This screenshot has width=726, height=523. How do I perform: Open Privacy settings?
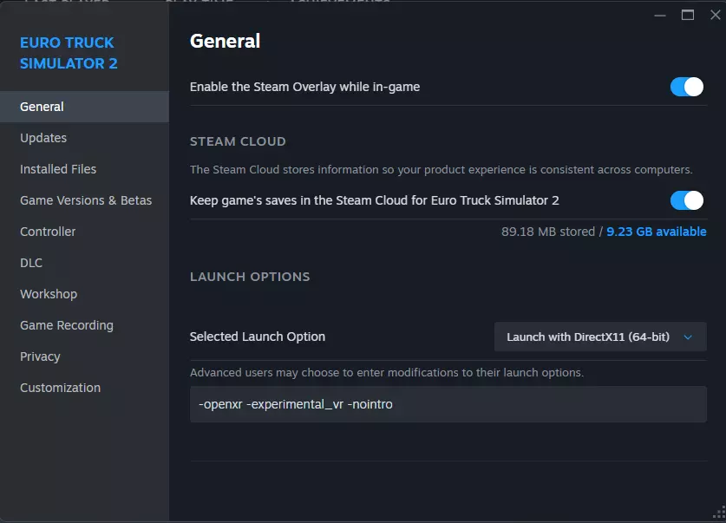pos(84,356)
